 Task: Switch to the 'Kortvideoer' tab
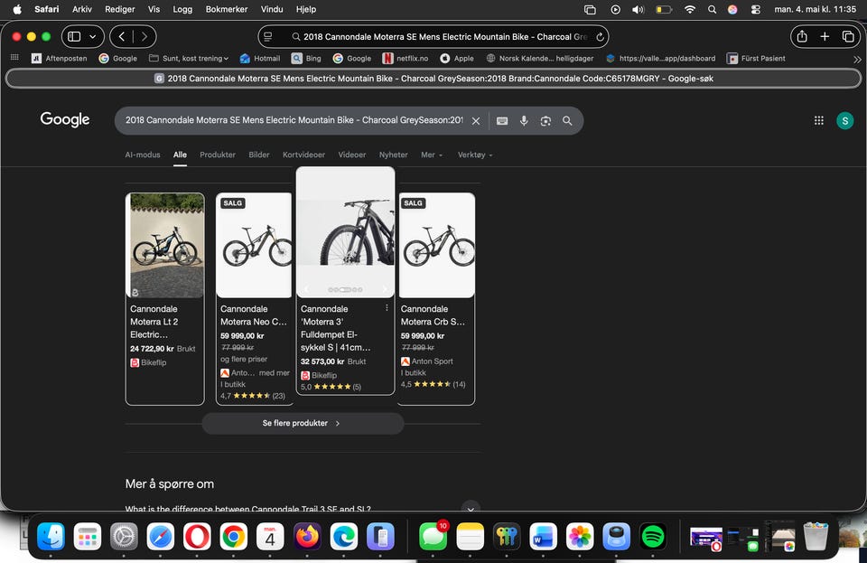point(303,155)
